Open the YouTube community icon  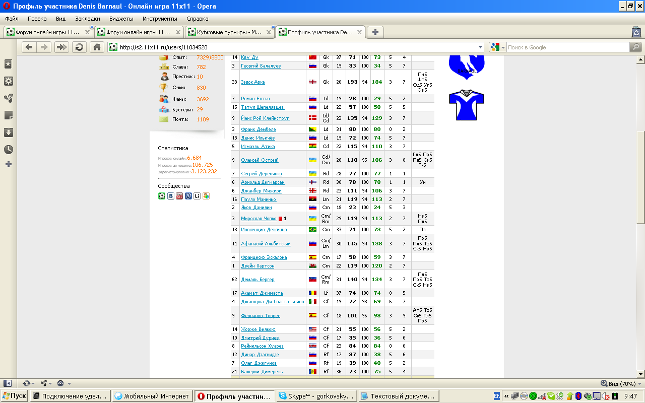179,196
